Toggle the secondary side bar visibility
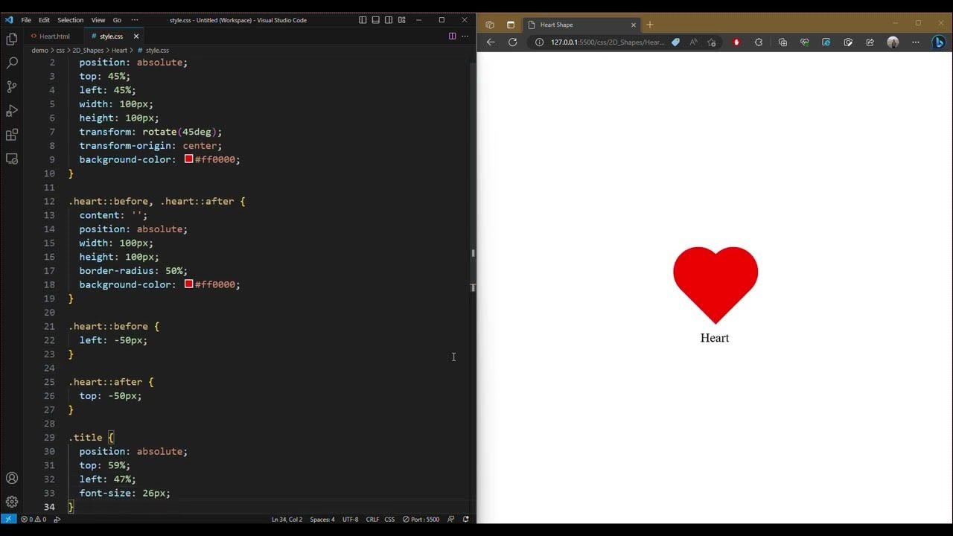This screenshot has height=536, width=953. [389, 20]
